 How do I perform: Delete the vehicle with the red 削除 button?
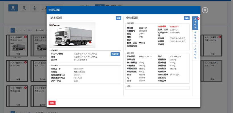coord(52,103)
